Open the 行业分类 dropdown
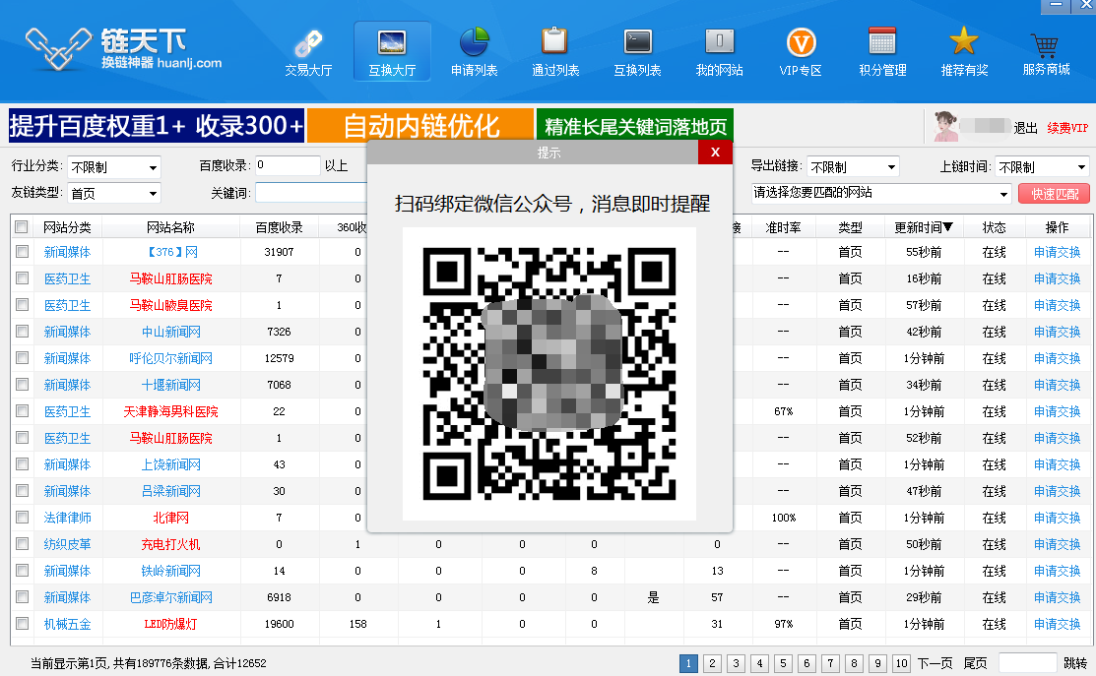Image resolution: width=1096 pixels, height=676 pixels. [114, 167]
